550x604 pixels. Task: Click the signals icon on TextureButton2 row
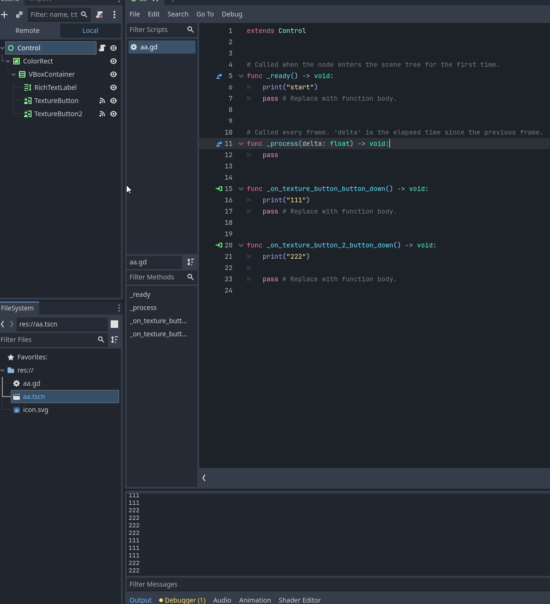tap(102, 114)
